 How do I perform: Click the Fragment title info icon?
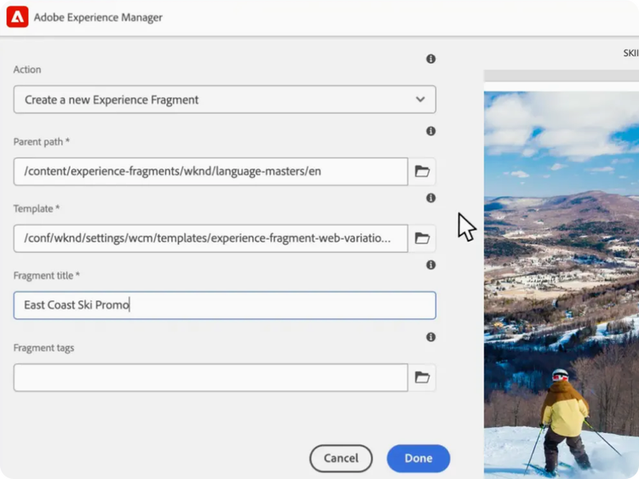point(430,265)
